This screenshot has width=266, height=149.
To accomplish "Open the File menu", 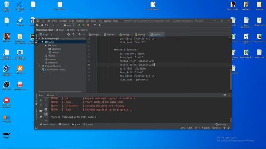I will click(x=43, y=21).
